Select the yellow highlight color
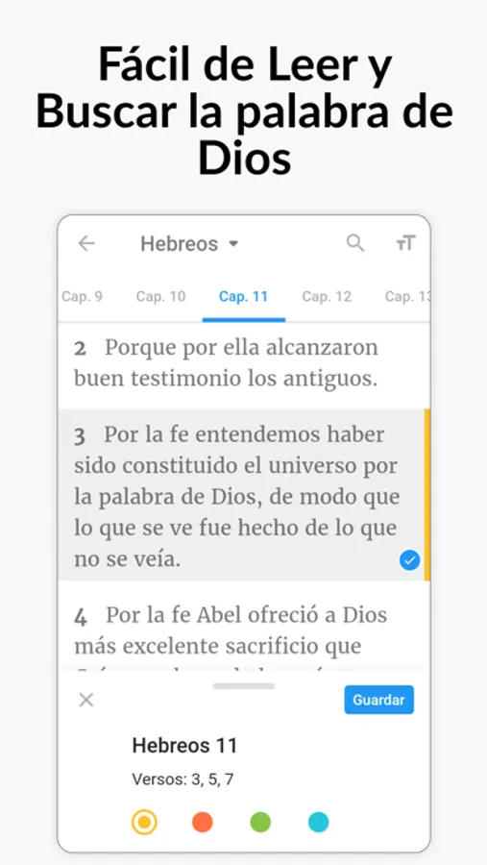Screen dimensions: 487x865 click(144, 822)
